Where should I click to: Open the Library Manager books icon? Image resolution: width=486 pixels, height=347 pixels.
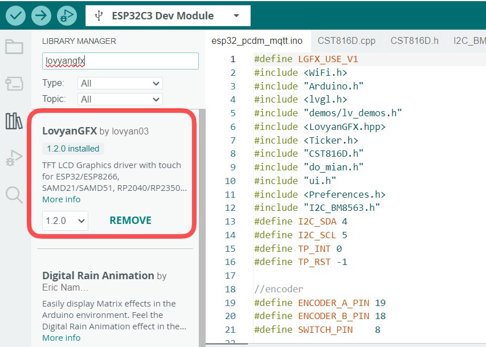14,121
